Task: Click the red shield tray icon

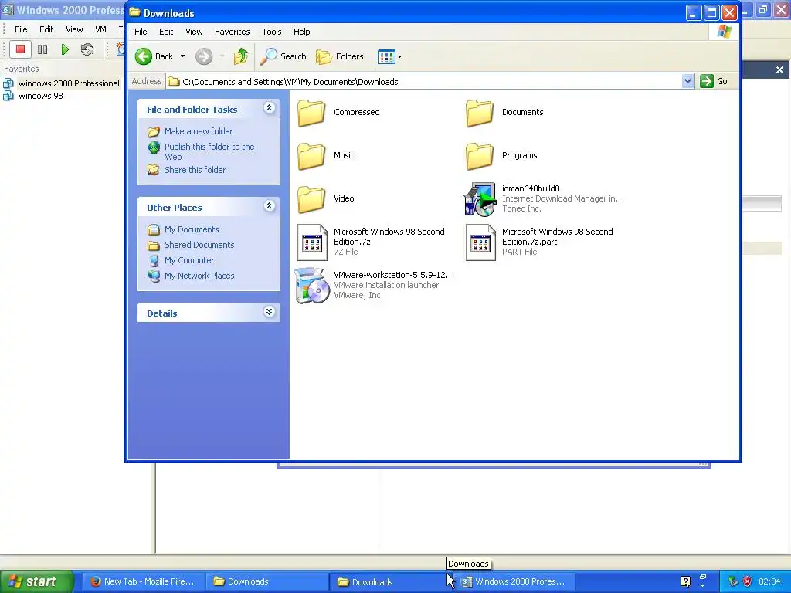Action: click(x=747, y=581)
